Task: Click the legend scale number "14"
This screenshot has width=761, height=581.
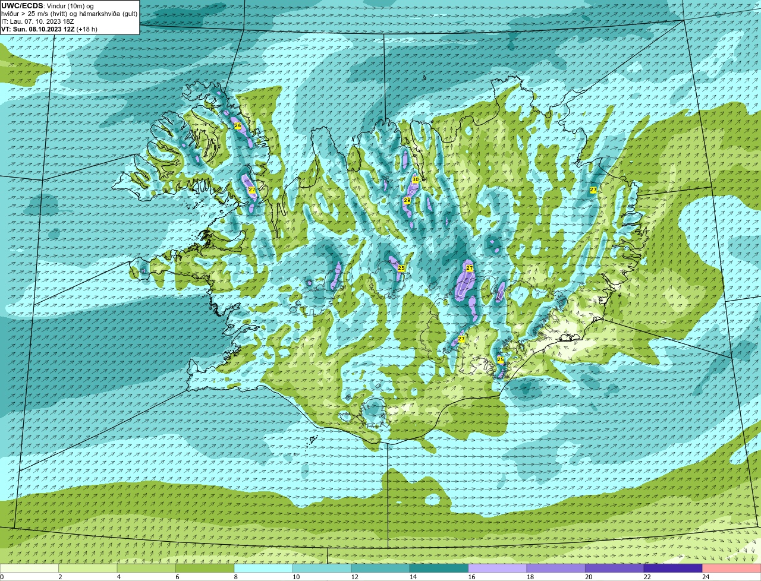Action: [x=413, y=577]
